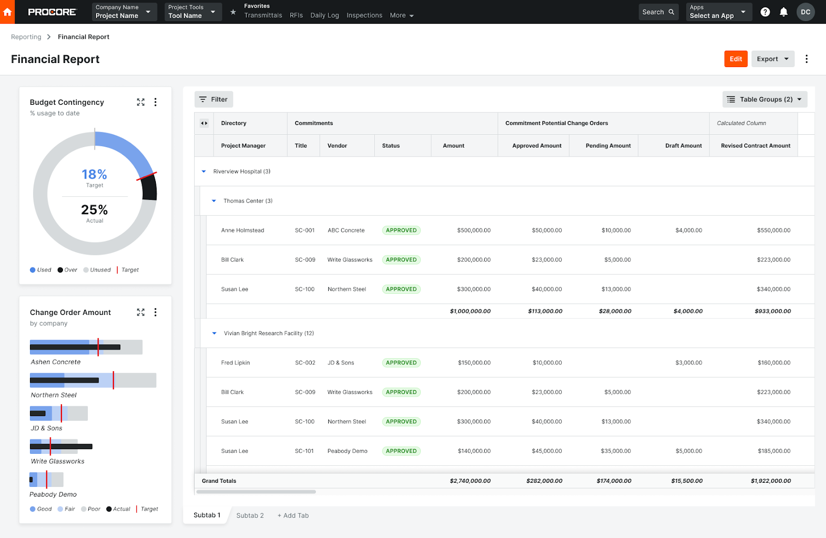
Task: Click the breadcrumb chevron separator
Action: (x=49, y=37)
